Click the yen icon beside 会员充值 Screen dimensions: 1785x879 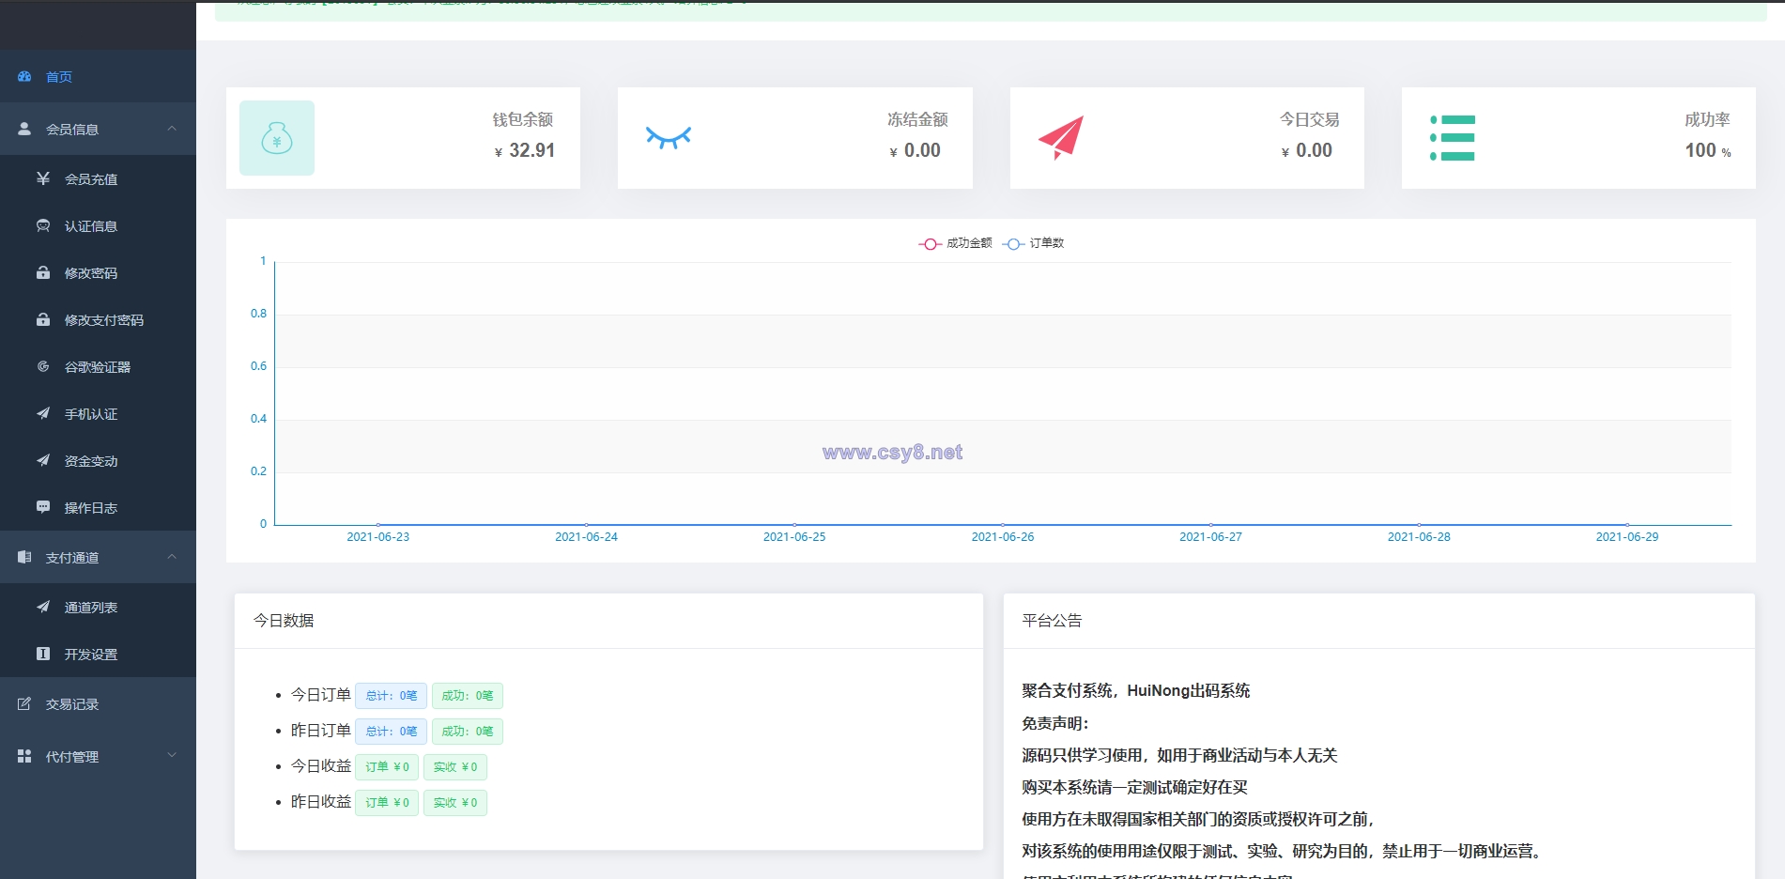coord(43,178)
